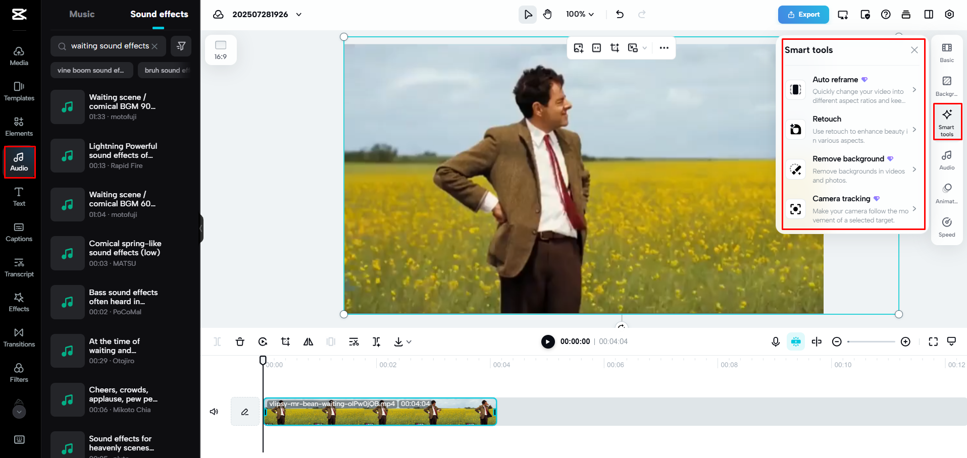Open the Audio panel in left sidebar
Screen dimensions: 967x458
19,161
